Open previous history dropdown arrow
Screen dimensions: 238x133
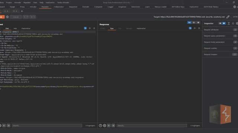click(x=28, y=17)
